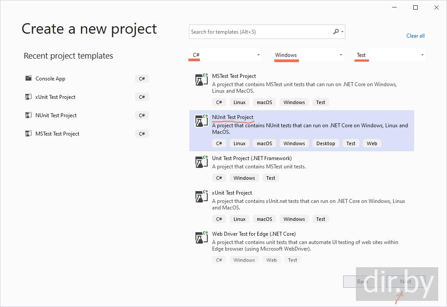Click the NUnit Test Project flask icon
Viewport: 447px width, 307px height.
(202, 121)
